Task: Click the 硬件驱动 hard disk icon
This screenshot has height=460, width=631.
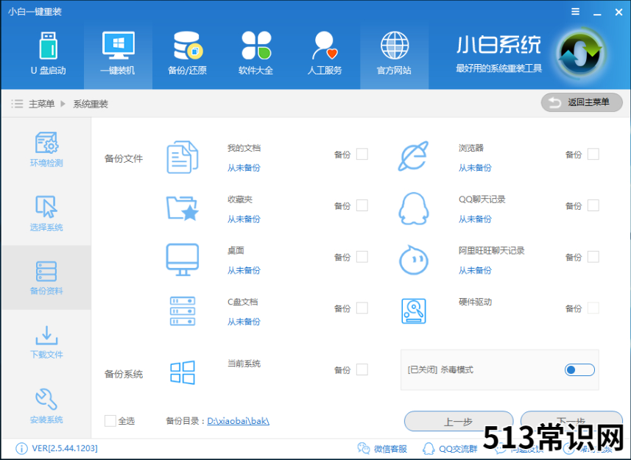Action: [x=413, y=311]
